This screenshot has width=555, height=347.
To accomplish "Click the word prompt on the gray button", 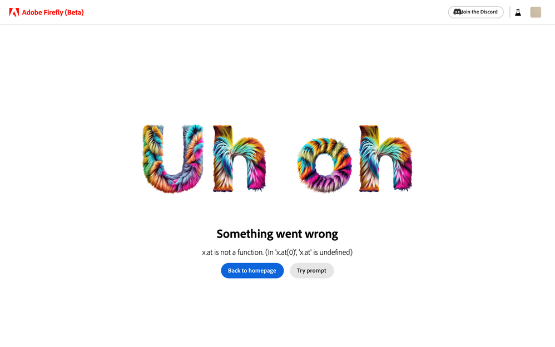I will tap(316, 271).
